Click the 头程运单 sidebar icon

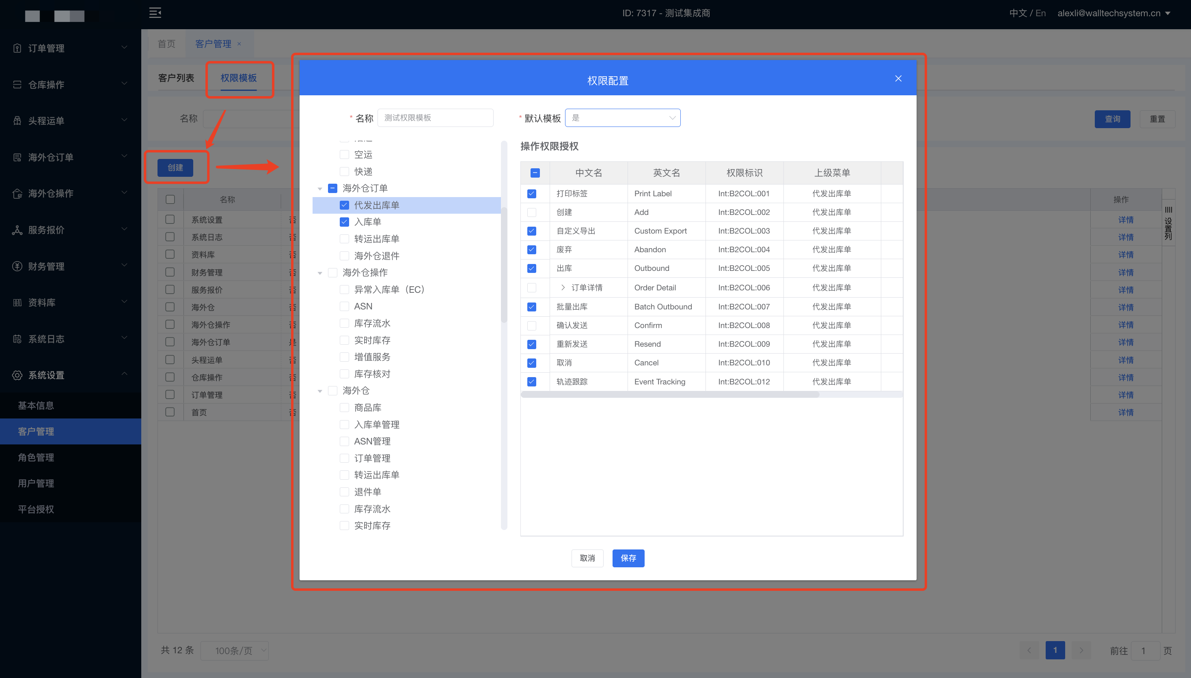pos(17,120)
